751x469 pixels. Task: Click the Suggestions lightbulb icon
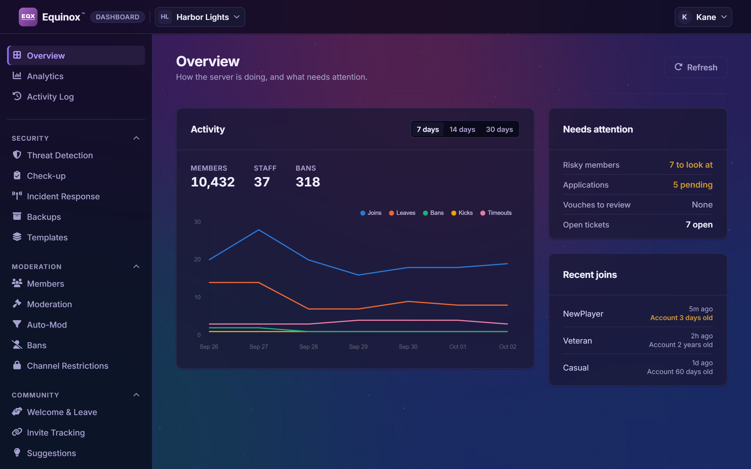click(x=17, y=453)
